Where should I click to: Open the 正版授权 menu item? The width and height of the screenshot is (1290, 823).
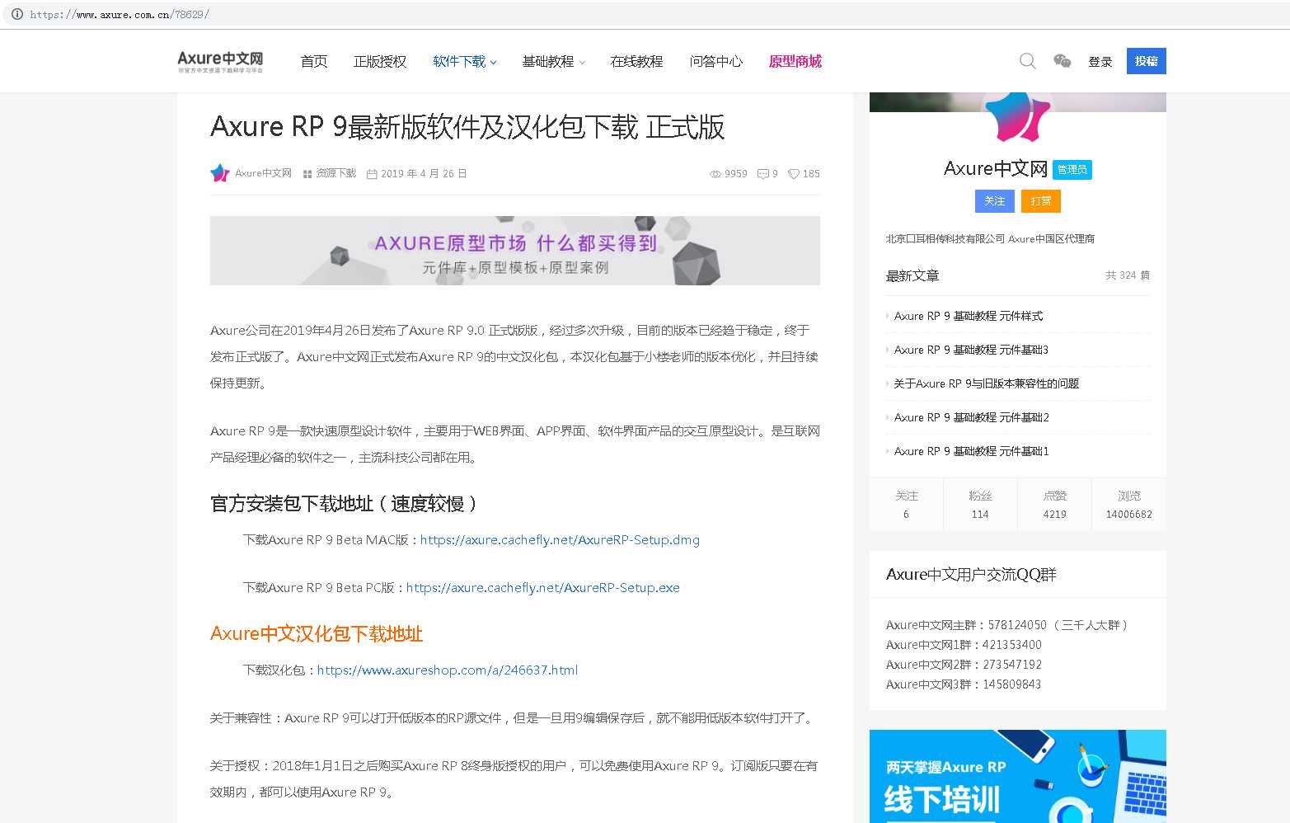[380, 62]
